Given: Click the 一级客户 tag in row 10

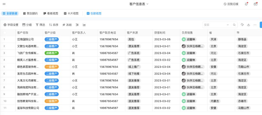Looking at the screenshot, I should [x=52, y=101].
